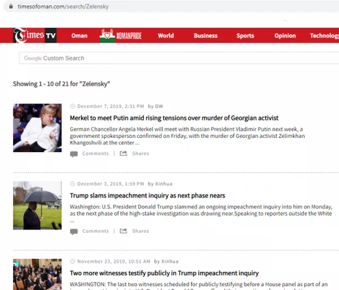This screenshot has width=339, height=290.
Task: Open Trump slams impeachment inquiry headline
Action: coord(147,196)
